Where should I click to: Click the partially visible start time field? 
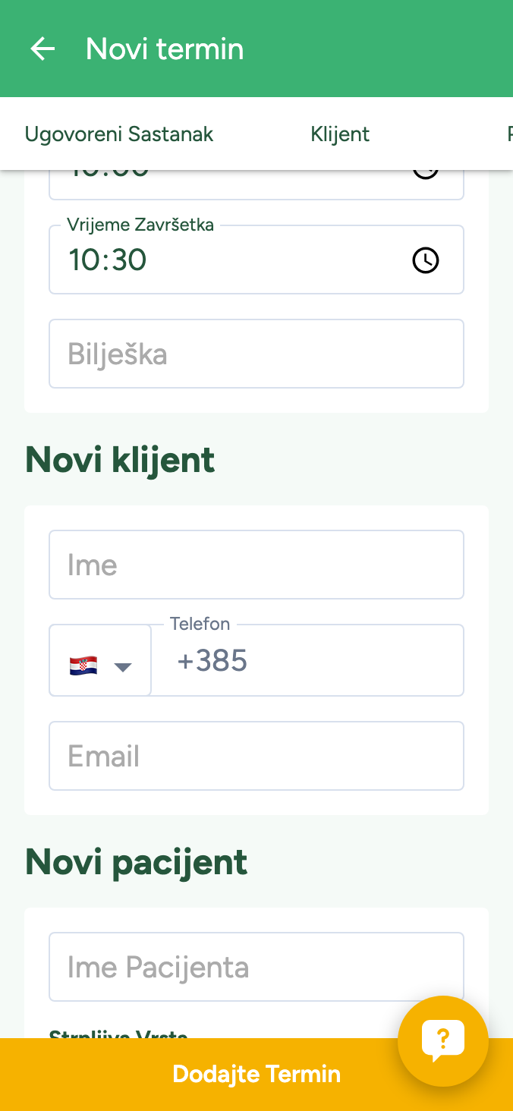pyautogui.click(x=228, y=182)
